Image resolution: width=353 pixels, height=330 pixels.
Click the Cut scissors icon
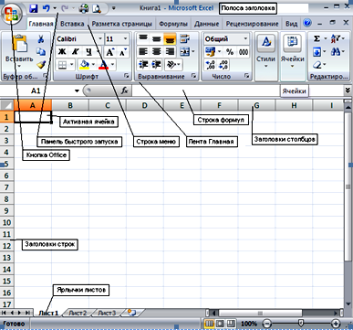click(x=41, y=39)
